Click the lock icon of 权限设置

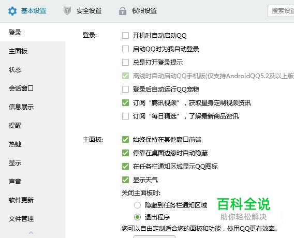(123, 11)
